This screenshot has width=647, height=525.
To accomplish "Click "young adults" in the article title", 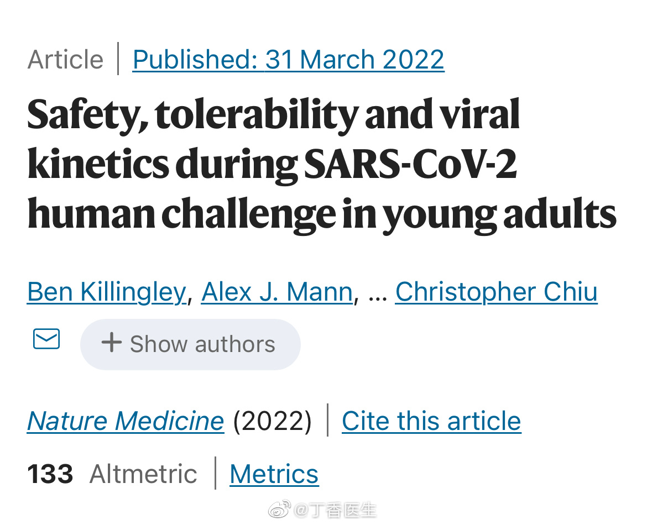I will (x=499, y=213).
